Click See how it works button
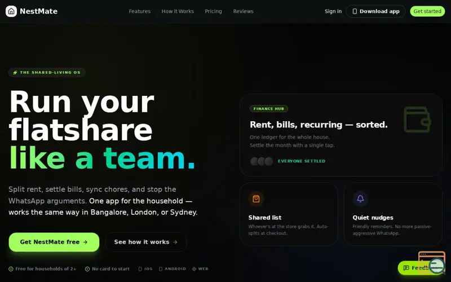Screen dimensions: 451x282 tap(146, 242)
